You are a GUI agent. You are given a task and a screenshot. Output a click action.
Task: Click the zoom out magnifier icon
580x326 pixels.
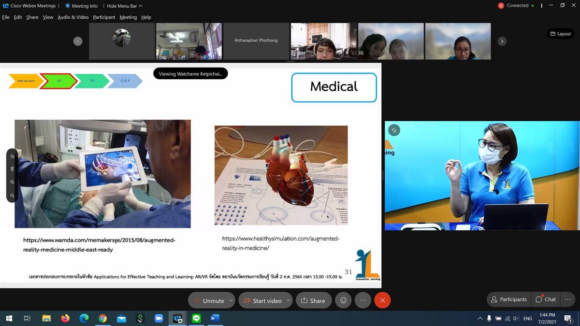click(12, 196)
